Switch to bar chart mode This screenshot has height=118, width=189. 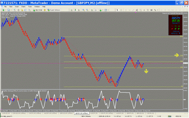click(72, 10)
